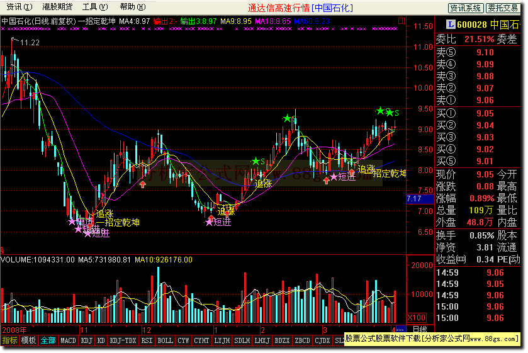Click the X100 volume multiplier box

[x=417, y=318]
